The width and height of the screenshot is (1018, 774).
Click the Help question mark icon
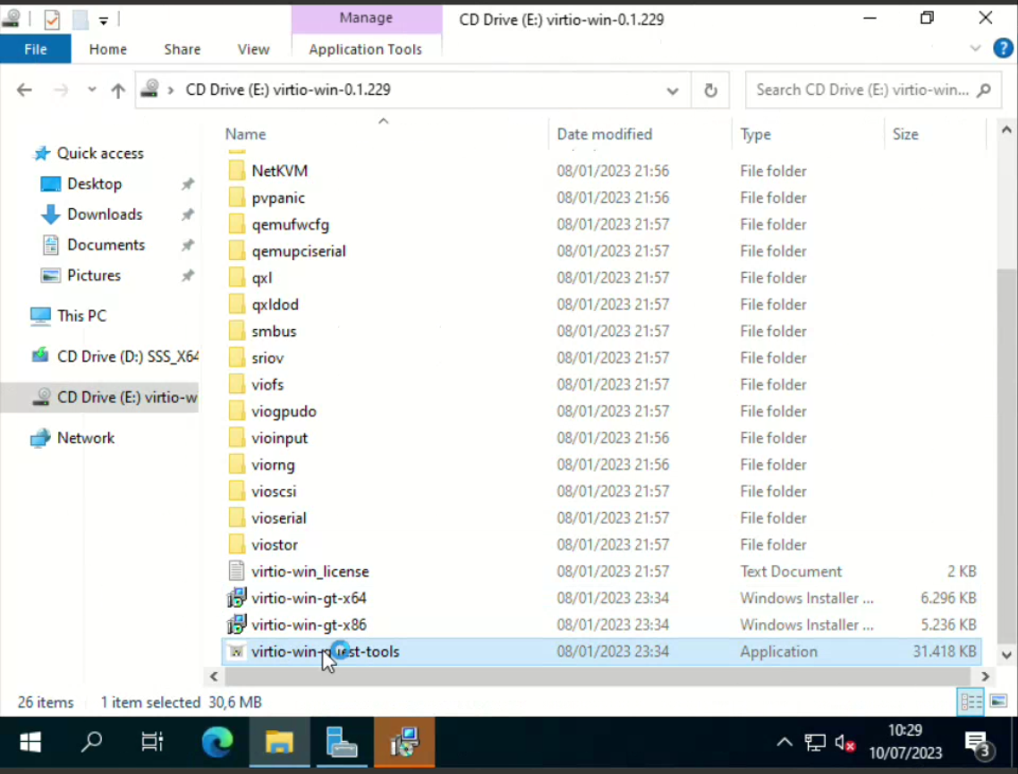(x=1003, y=49)
